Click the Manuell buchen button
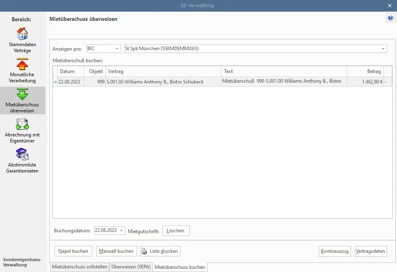 click(116, 251)
